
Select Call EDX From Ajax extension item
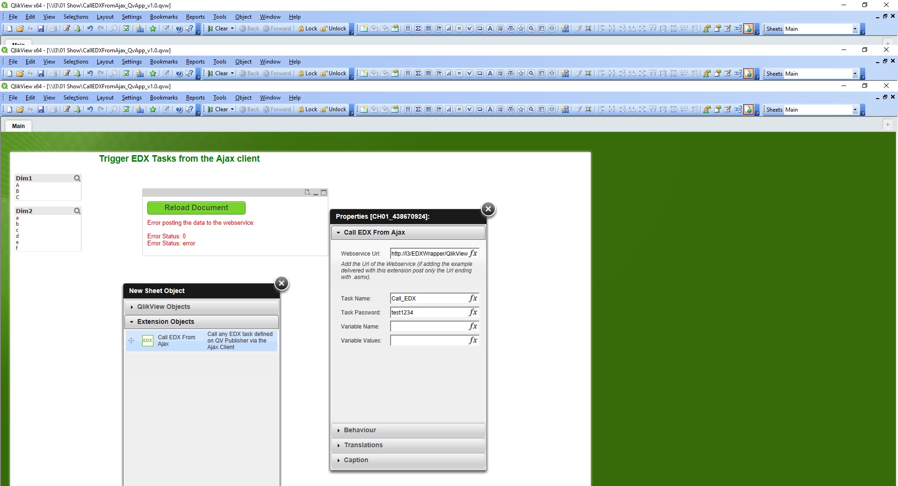202,340
